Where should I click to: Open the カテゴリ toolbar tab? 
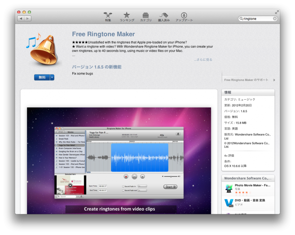pyautogui.click(x=146, y=17)
